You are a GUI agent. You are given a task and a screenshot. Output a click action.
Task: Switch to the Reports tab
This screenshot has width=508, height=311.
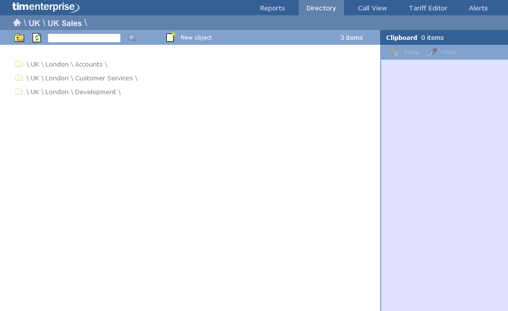tap(273, 8)
